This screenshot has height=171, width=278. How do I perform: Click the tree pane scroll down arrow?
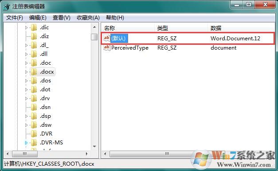(x=94, y=146)
